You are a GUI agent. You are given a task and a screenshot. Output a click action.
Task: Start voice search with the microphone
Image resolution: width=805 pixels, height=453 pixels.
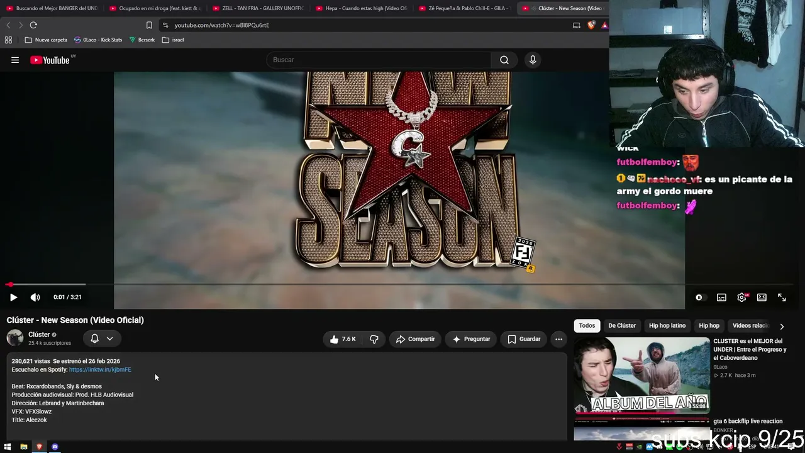coord(533,60)
